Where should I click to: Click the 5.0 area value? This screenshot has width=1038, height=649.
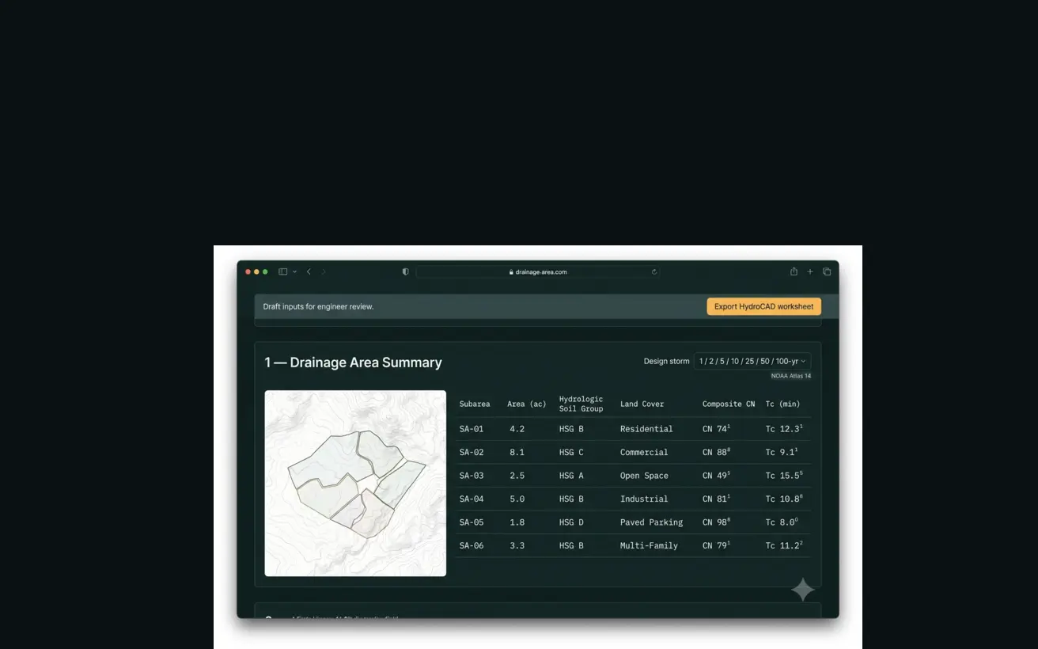point(517,499)
